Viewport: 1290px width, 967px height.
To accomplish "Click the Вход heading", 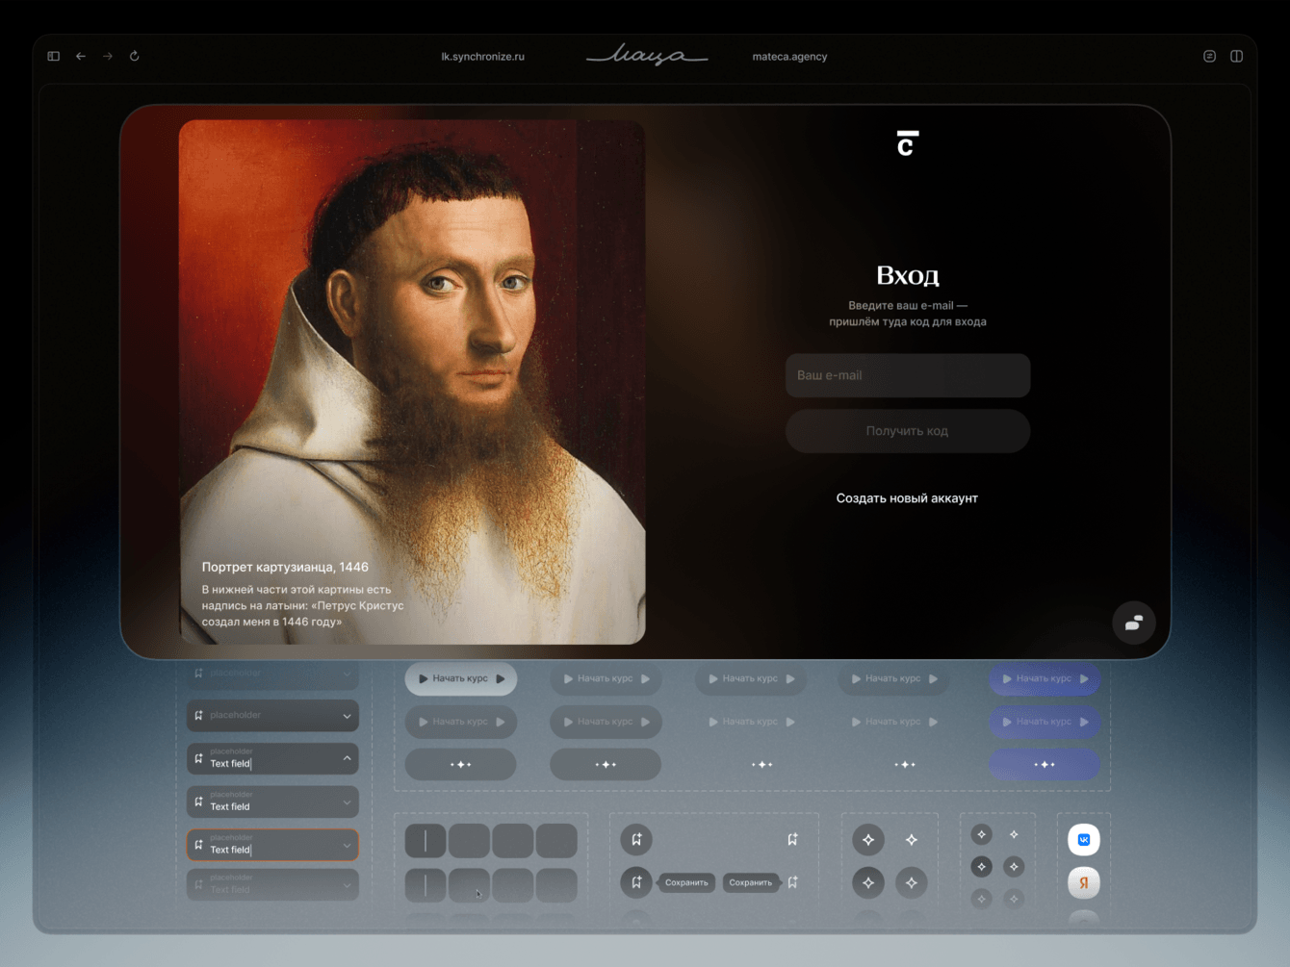I will 908,275.
